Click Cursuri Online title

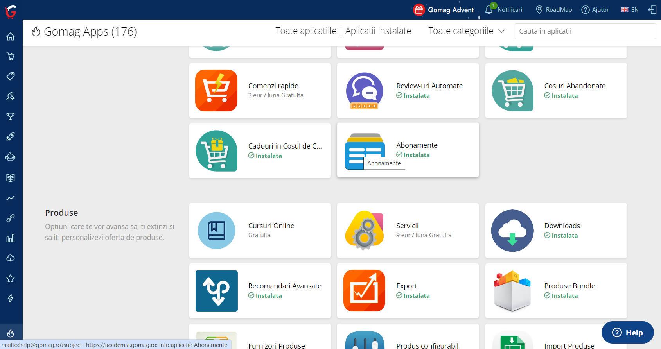[271, 226]
